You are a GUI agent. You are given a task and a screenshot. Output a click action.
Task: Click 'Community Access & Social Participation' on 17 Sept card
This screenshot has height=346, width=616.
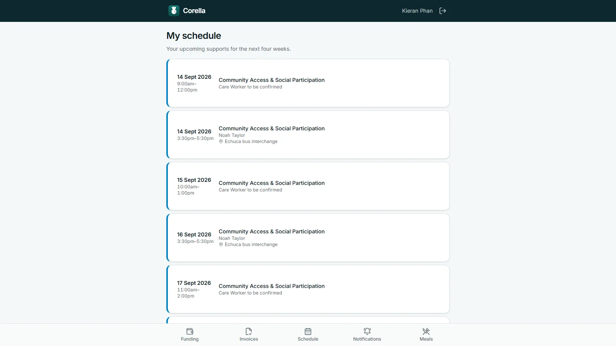(x=272, y=286)
